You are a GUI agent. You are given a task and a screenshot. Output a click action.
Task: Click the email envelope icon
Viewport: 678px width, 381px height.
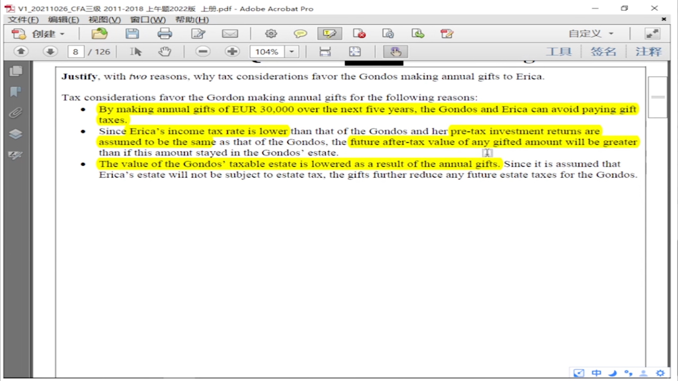coord(230,34)
